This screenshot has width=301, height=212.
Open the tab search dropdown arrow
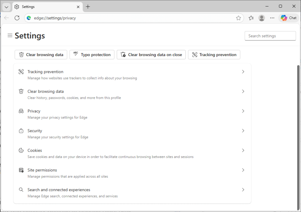[x=6, y=6]
